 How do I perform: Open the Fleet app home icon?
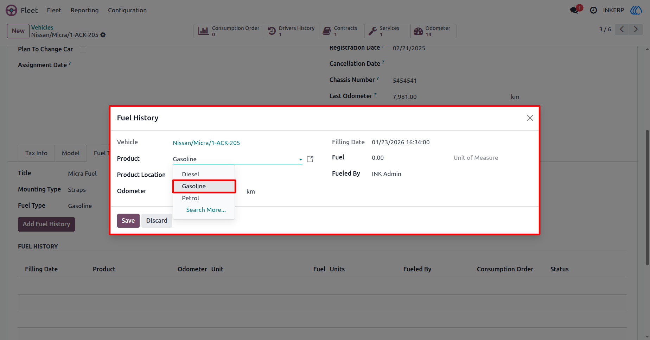(11, 10)
